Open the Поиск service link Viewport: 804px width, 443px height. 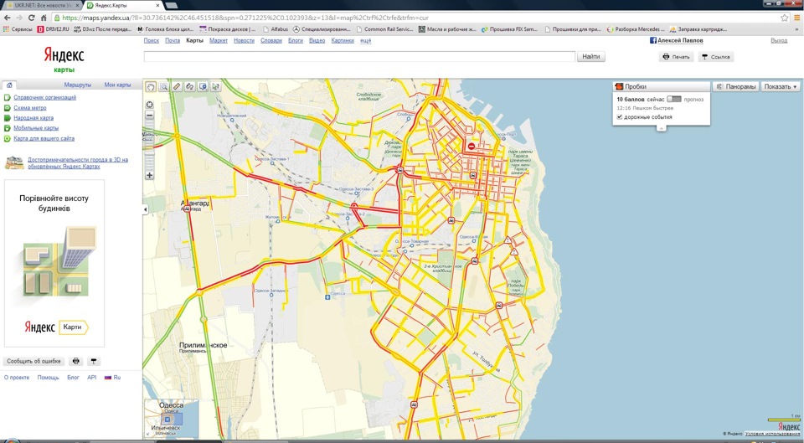pyautogui.click(x=152, y=40)
